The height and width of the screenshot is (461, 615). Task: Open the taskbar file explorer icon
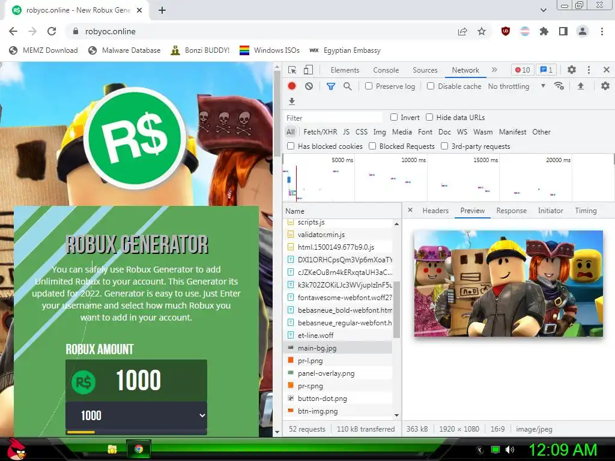click(x=112, y=449)
